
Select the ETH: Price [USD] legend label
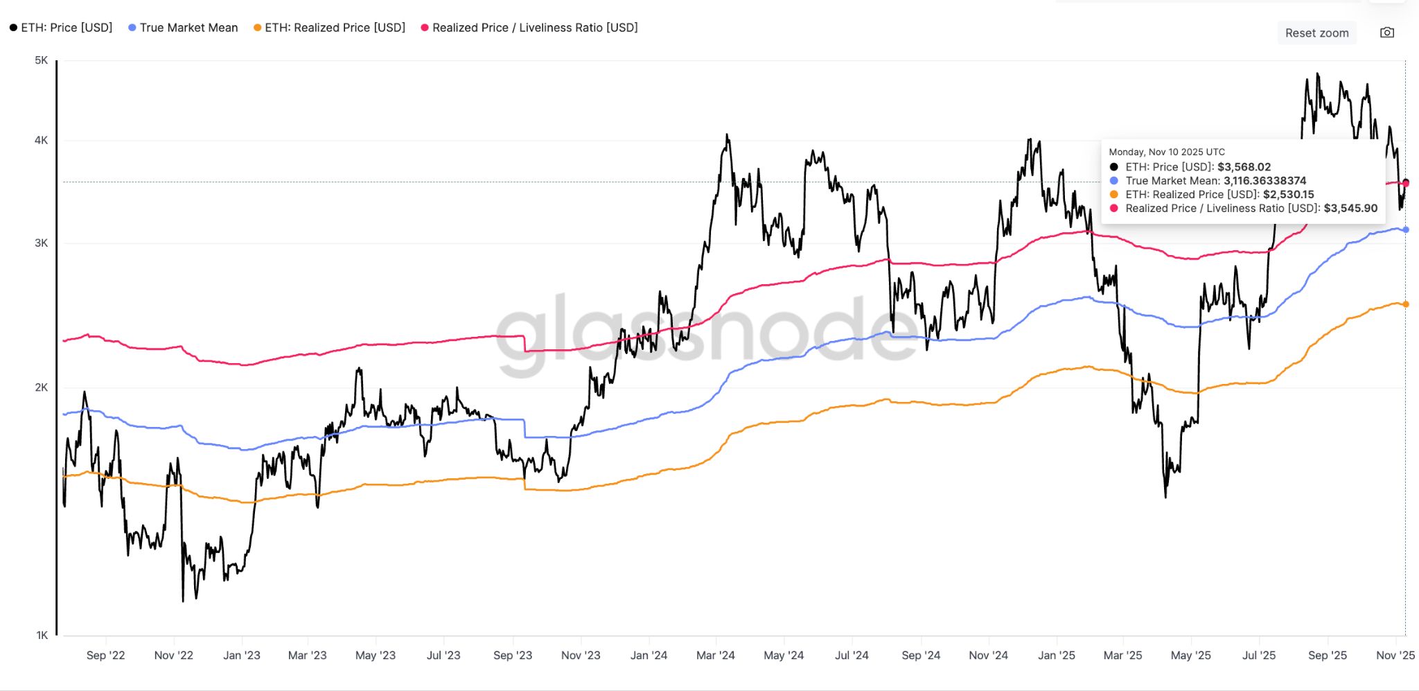[67, 28]
